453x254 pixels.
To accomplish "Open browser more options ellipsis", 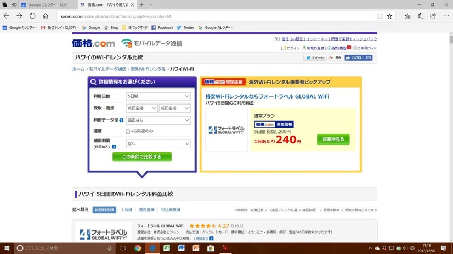I will [446, 16].
